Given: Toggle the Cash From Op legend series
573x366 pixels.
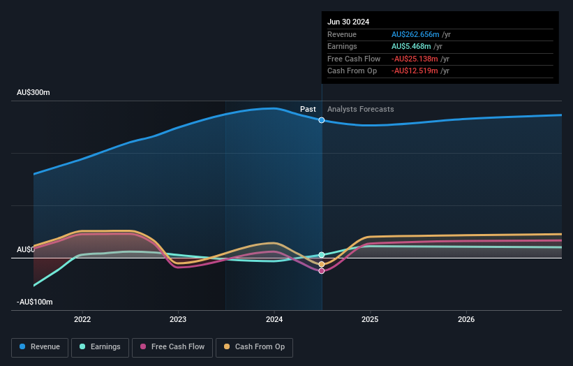Looking at the screenshot, I should pos(254,347).
